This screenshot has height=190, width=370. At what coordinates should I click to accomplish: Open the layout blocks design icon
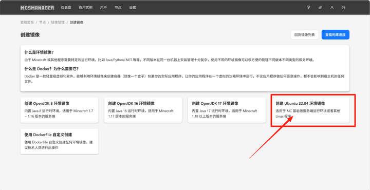[320, 8]
